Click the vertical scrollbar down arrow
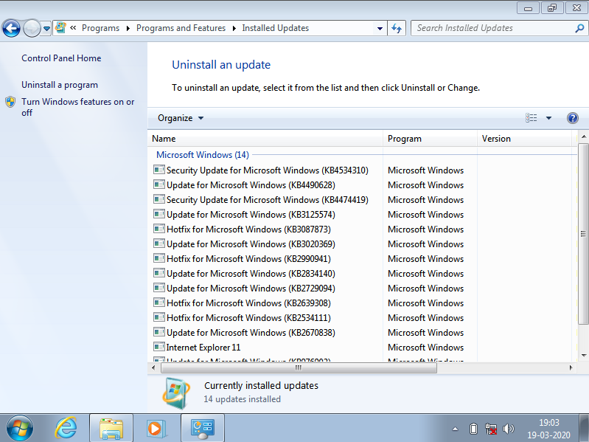The height and width of the screenshot is (442, 589). (583, 356)
